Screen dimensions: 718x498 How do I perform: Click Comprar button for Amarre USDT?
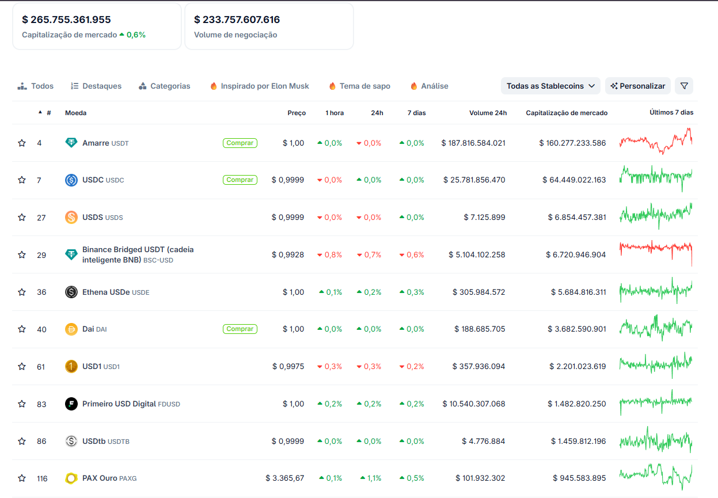pyautogui.click(x=240, y=143)
